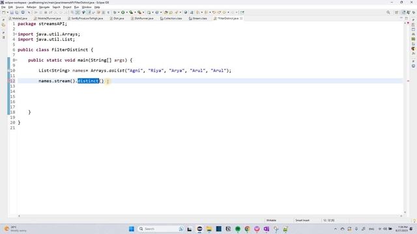417x234 pixels.
Task: Open the Debug configurations dropdown arrow
Action: 119,12
